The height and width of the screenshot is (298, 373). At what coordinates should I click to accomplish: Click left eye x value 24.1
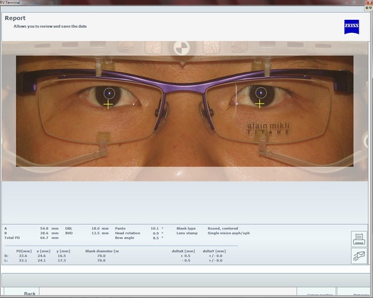coord(42,261)
